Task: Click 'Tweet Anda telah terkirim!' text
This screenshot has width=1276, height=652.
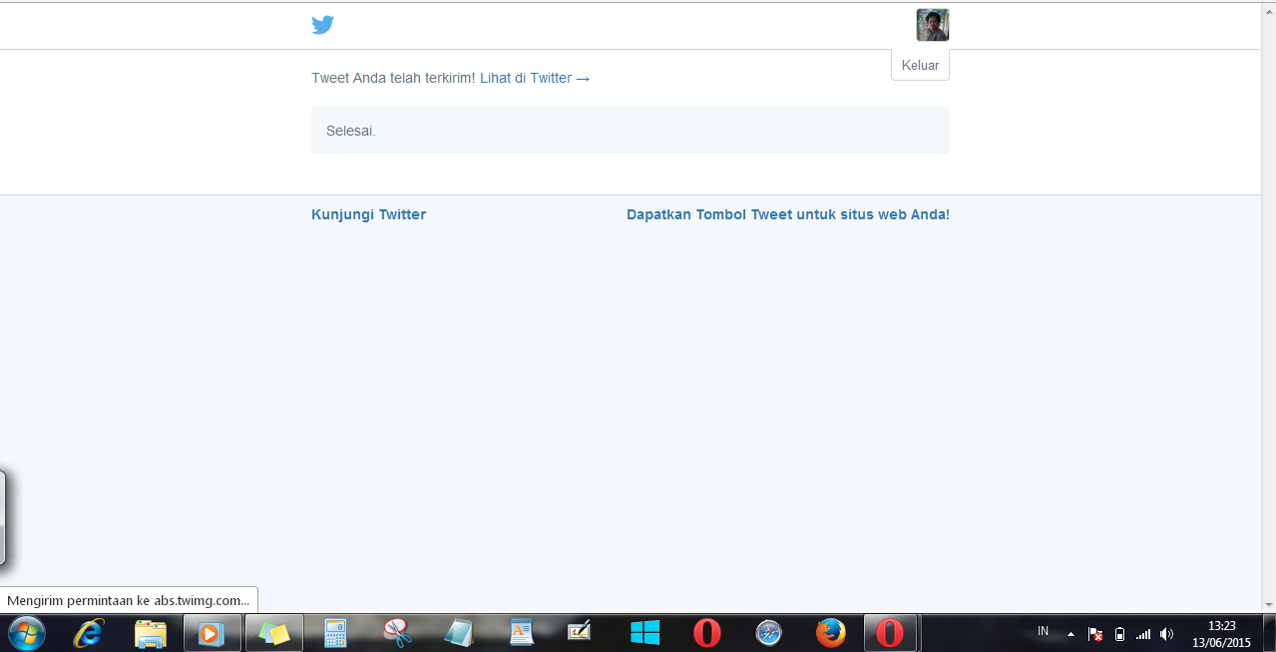Action: tap(393, 78)
